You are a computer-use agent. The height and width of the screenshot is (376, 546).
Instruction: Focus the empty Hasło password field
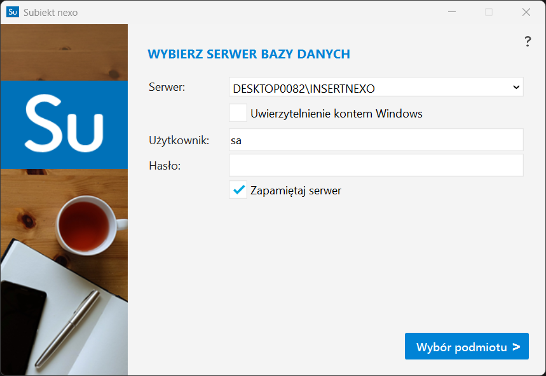376,165
